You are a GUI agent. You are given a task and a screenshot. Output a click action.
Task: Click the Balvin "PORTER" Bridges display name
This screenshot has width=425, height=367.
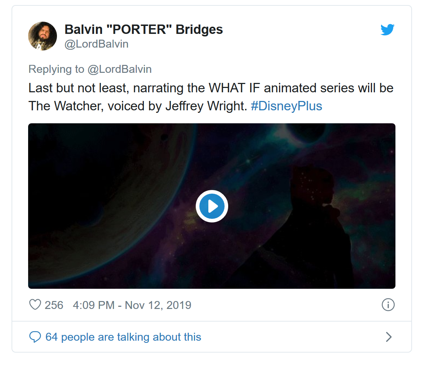(143, 30)
